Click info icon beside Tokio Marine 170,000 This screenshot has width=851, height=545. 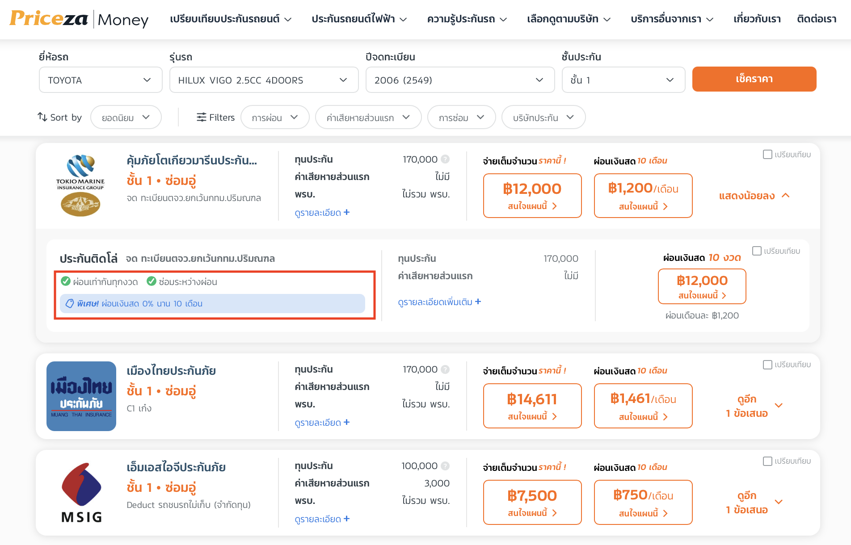(445, 159)
